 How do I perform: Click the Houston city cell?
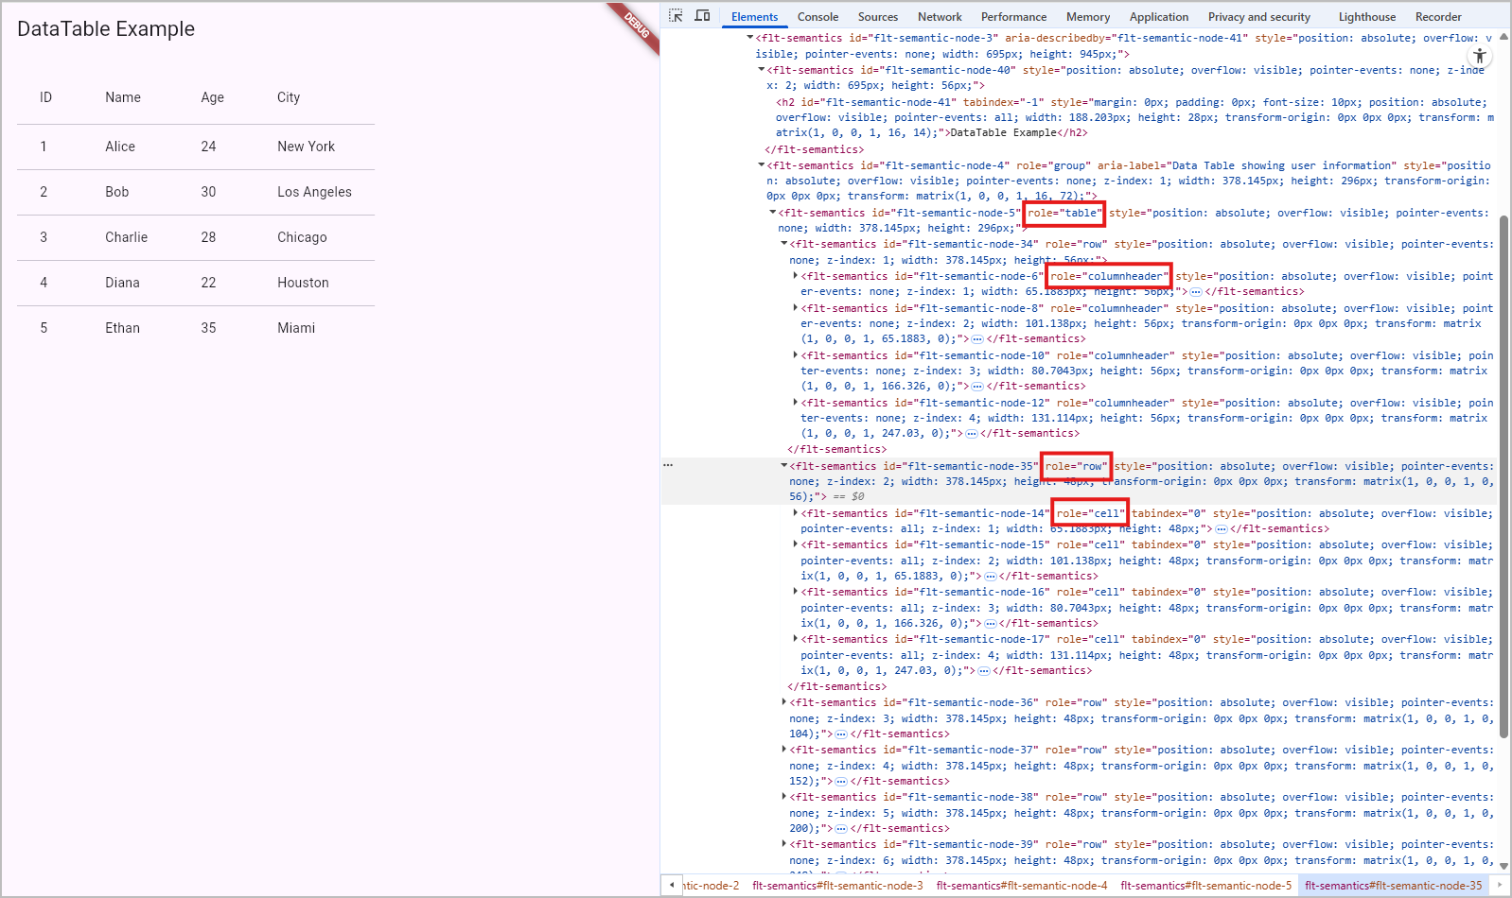(303, 283)
